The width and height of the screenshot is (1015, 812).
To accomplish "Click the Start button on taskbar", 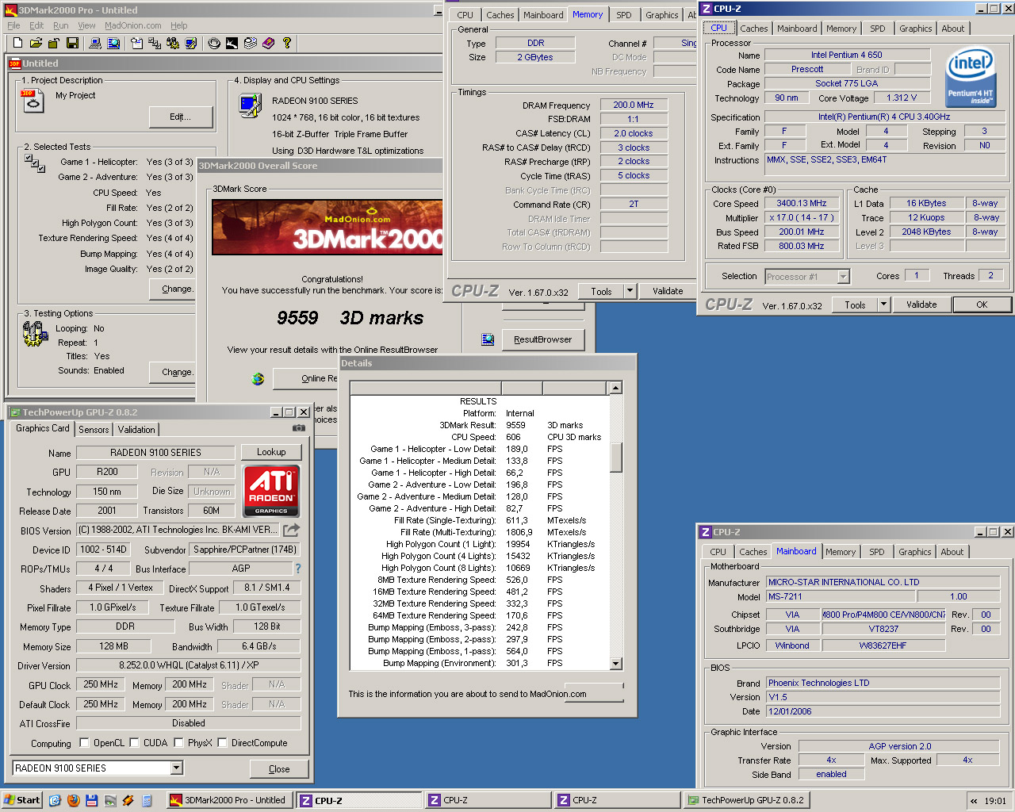I will [x=22, y=800].
